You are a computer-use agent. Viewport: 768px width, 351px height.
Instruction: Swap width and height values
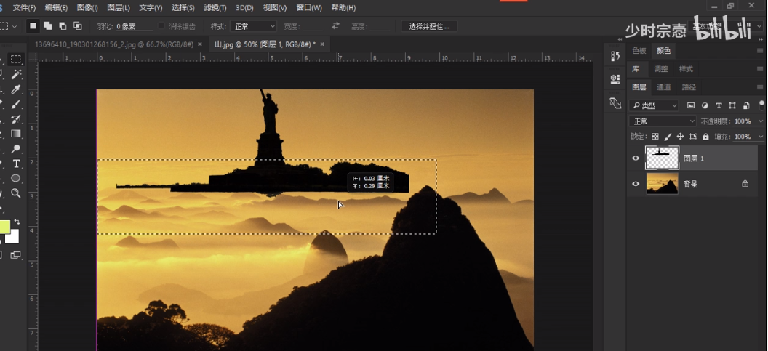click(x=335, y=26)
